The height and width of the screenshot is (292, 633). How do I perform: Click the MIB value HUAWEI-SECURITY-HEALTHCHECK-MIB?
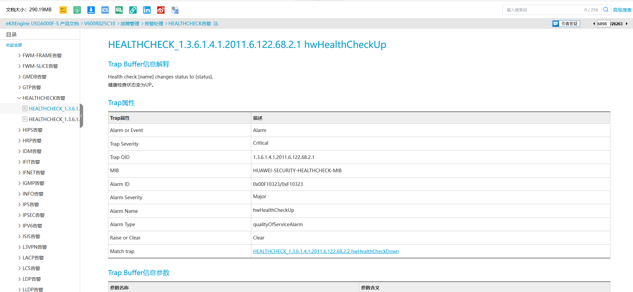tap(297, 171)
